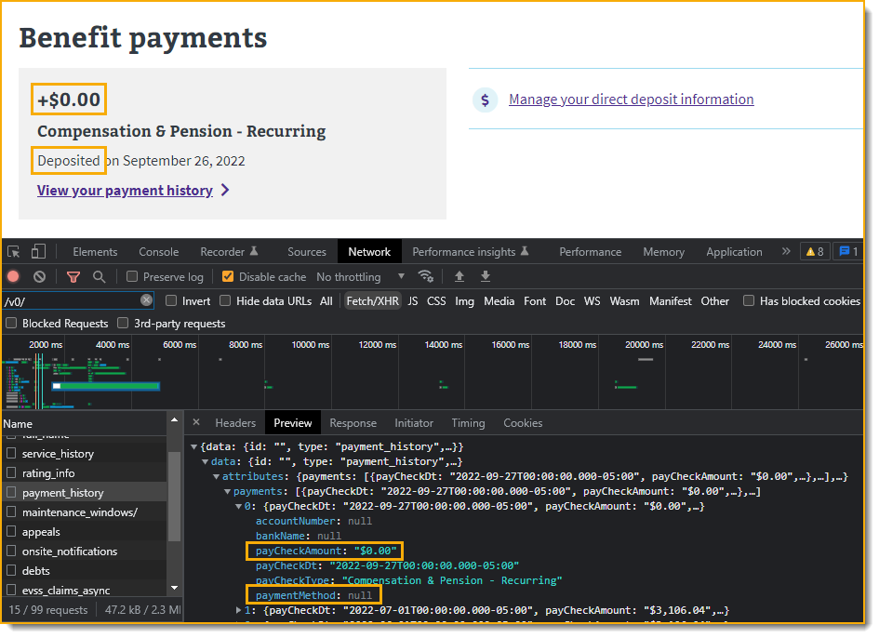The image size is (879, 638).
Task: Collapse the root data object
Action: click(x=194, y=446)
